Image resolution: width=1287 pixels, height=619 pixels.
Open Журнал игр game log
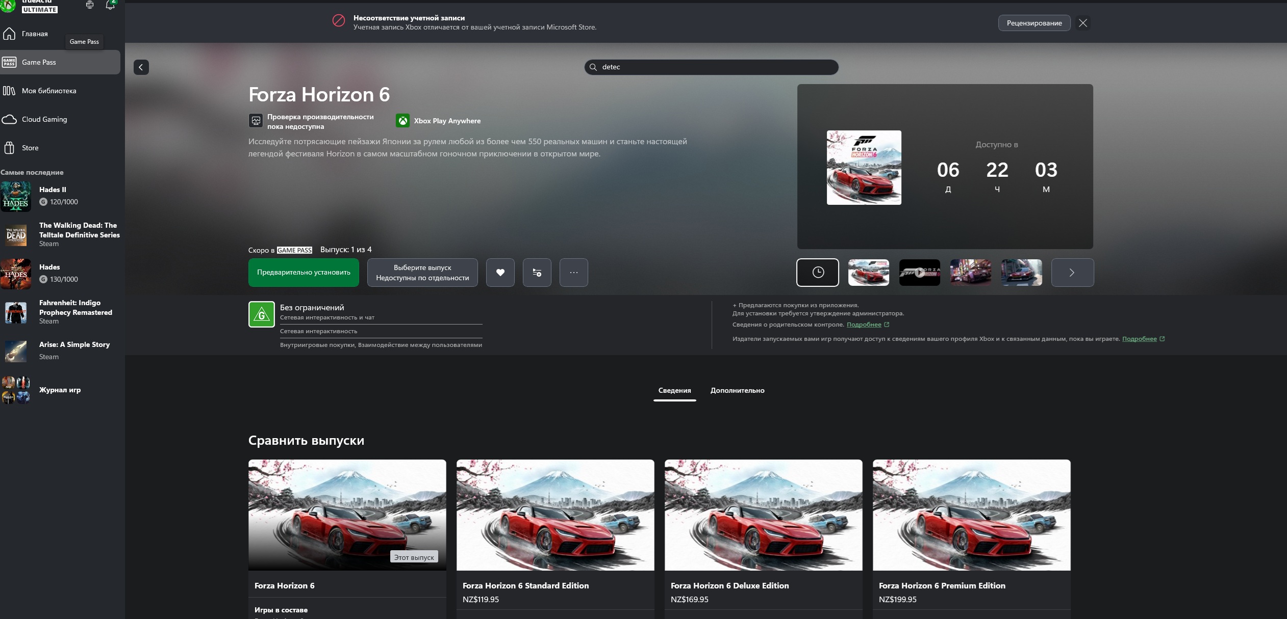60,390
